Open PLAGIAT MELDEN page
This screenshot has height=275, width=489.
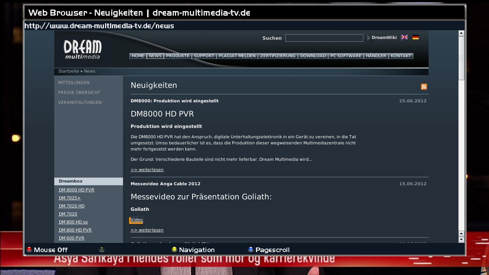[237, 56]
